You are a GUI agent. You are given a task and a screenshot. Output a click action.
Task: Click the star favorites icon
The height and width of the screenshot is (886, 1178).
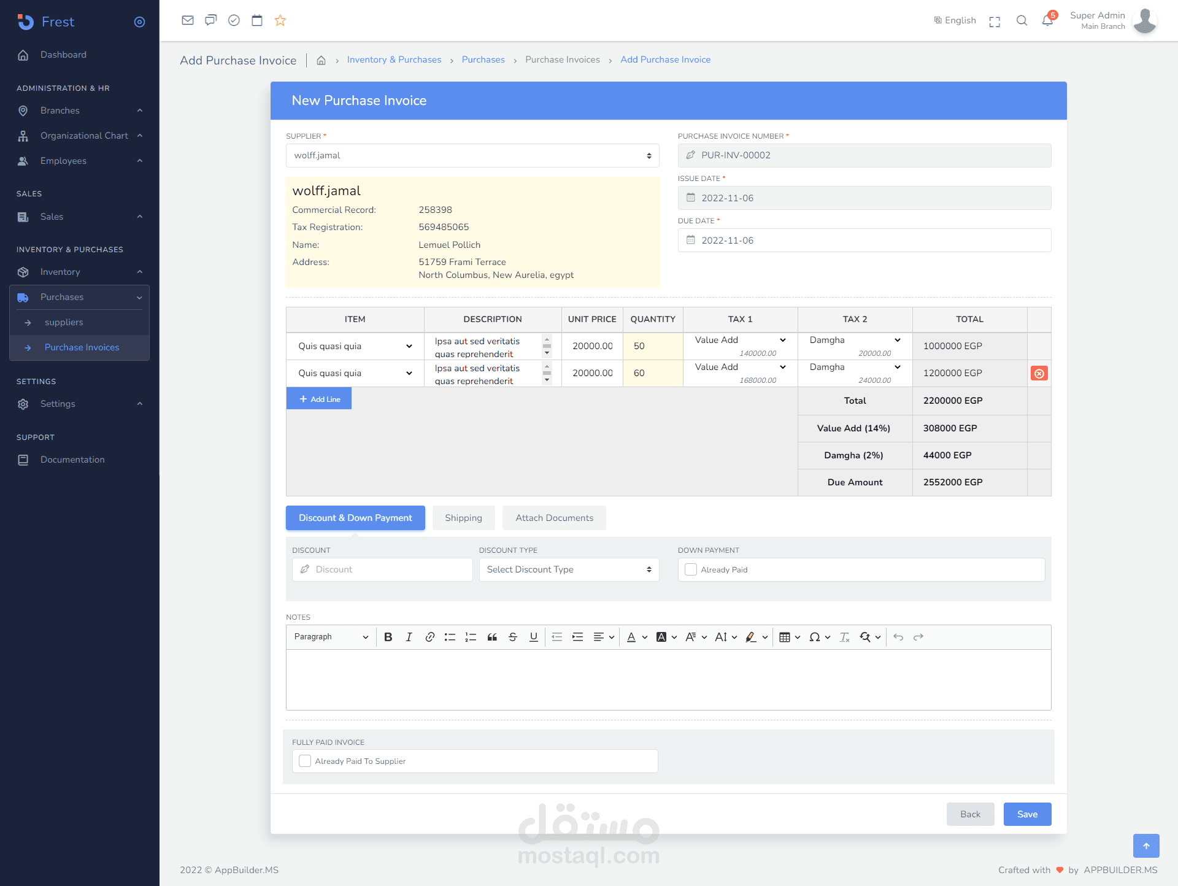pyautogui.click(x=280, y=20)
